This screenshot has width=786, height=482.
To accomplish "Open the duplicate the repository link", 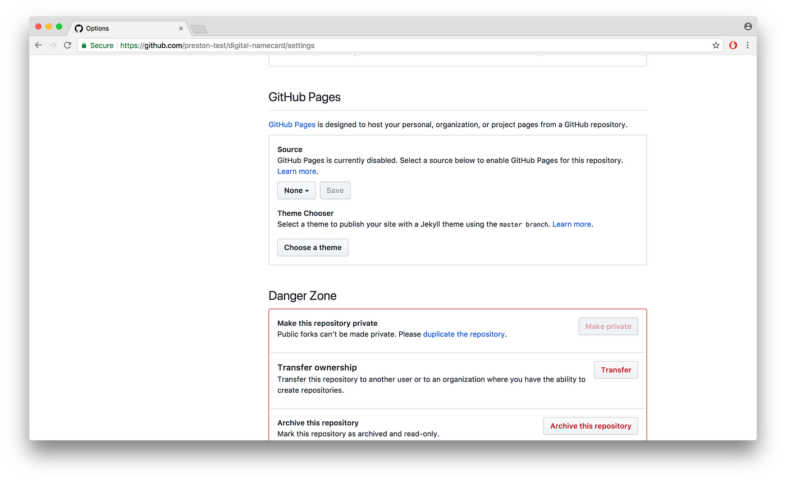I will 464,334.
